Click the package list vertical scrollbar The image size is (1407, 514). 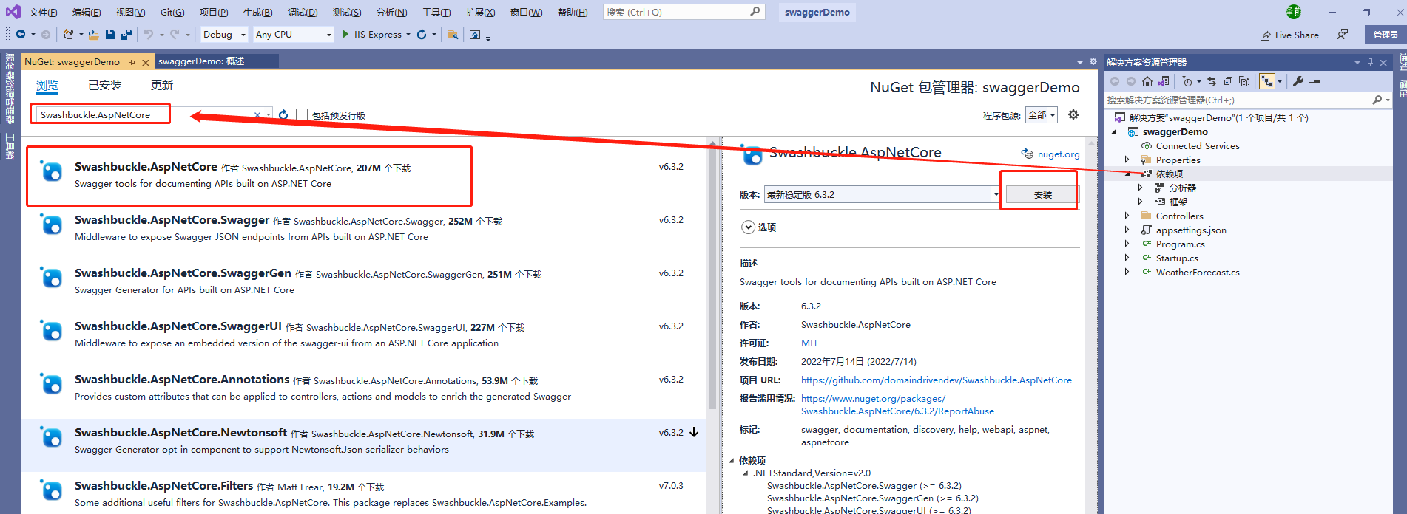[x=712, y=278]
